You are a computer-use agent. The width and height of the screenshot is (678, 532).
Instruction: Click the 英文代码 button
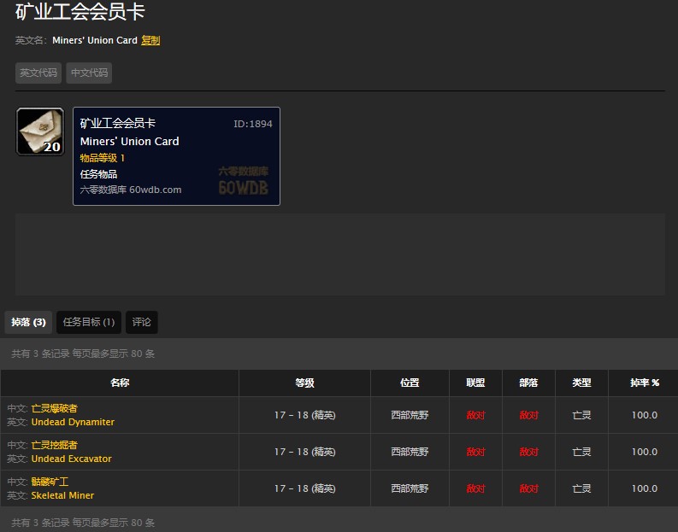point(38,73)
